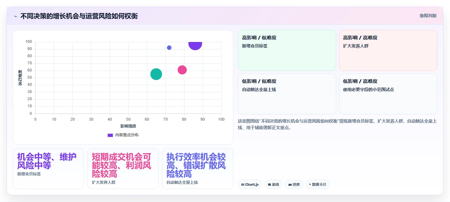Click the 执行难度 y-axis title

pos(21,78)
